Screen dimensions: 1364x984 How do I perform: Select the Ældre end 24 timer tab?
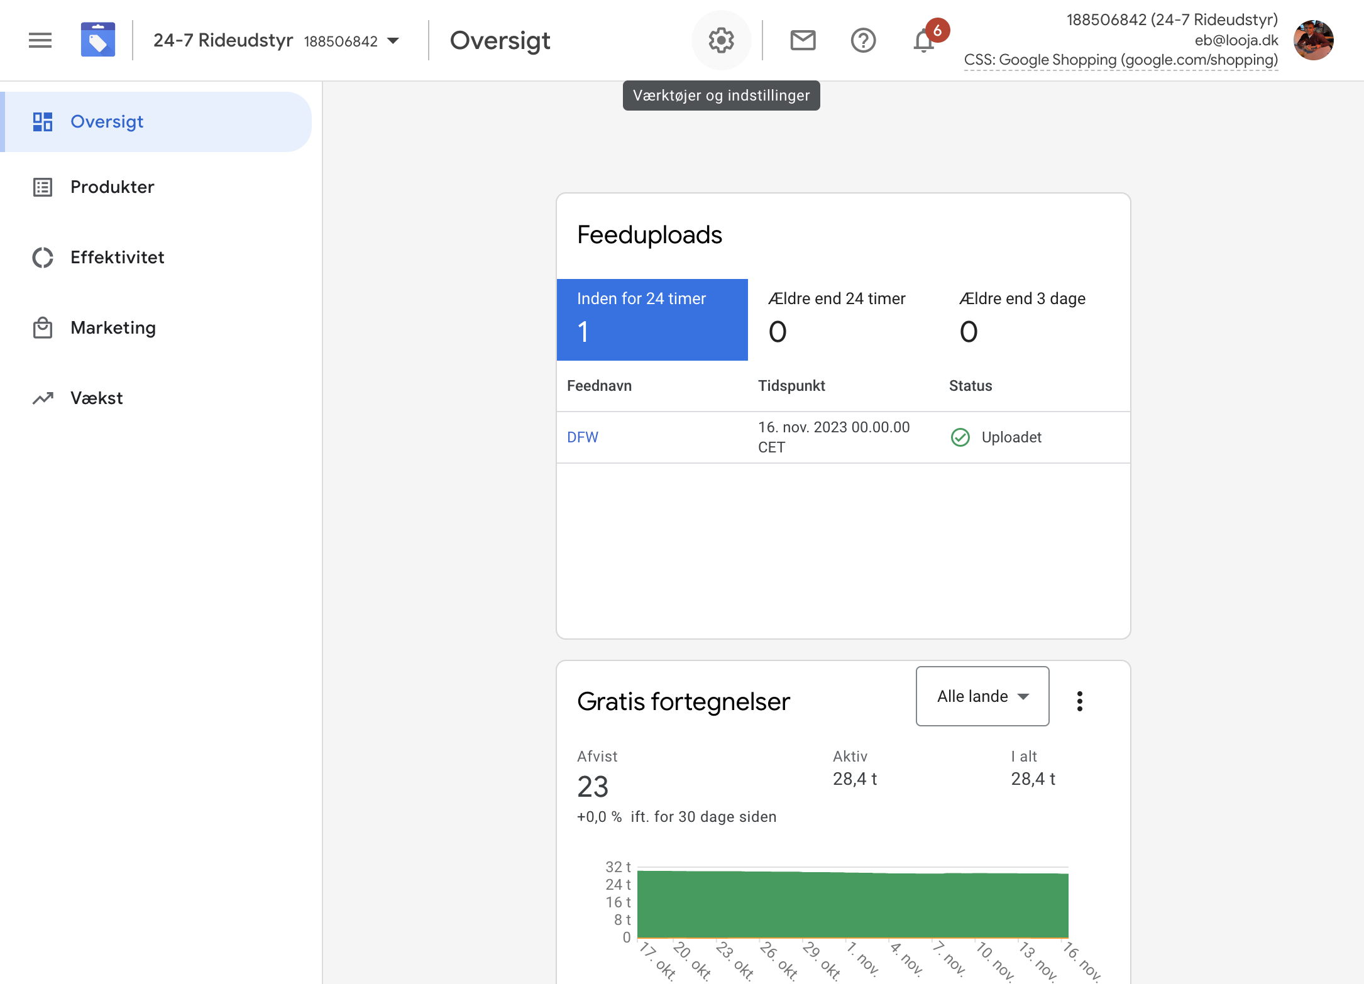(843, 320)
